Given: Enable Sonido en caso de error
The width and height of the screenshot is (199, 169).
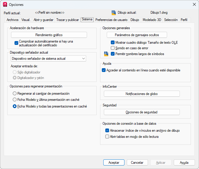Looking at the screenshot, I should coord(113,48).
